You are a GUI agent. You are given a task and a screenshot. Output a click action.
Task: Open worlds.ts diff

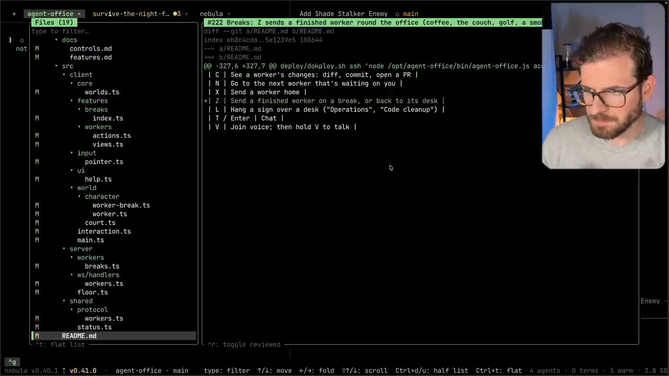[102, 92]
